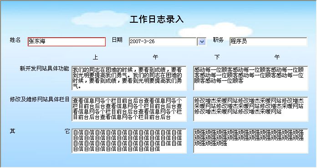
Task: Click the 职务 field containing 程序员
Action: click(268, 42)
